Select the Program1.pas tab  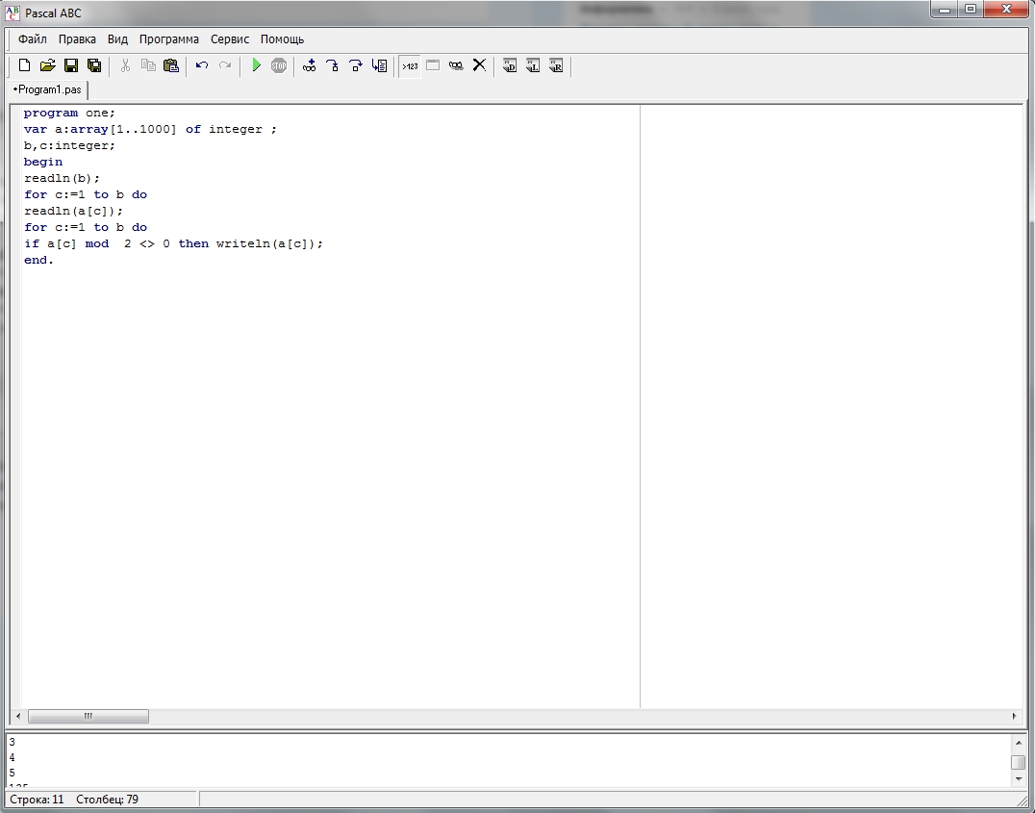[48, 89]
